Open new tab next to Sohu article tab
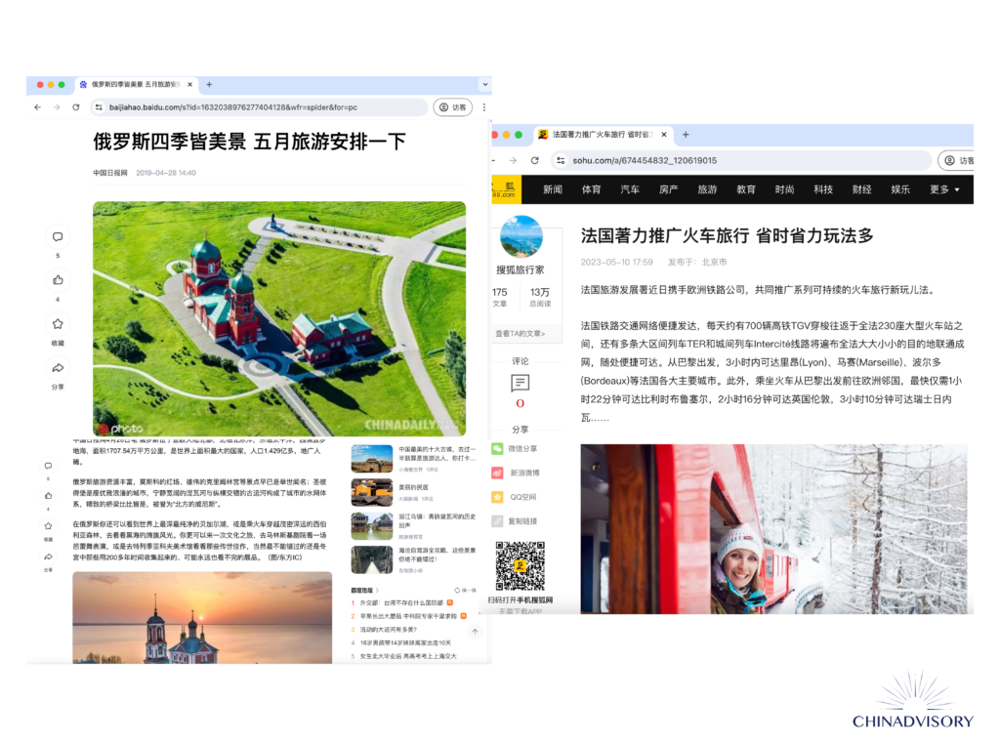This screenshot has width=1000, height=742. [x=686, y=135]
